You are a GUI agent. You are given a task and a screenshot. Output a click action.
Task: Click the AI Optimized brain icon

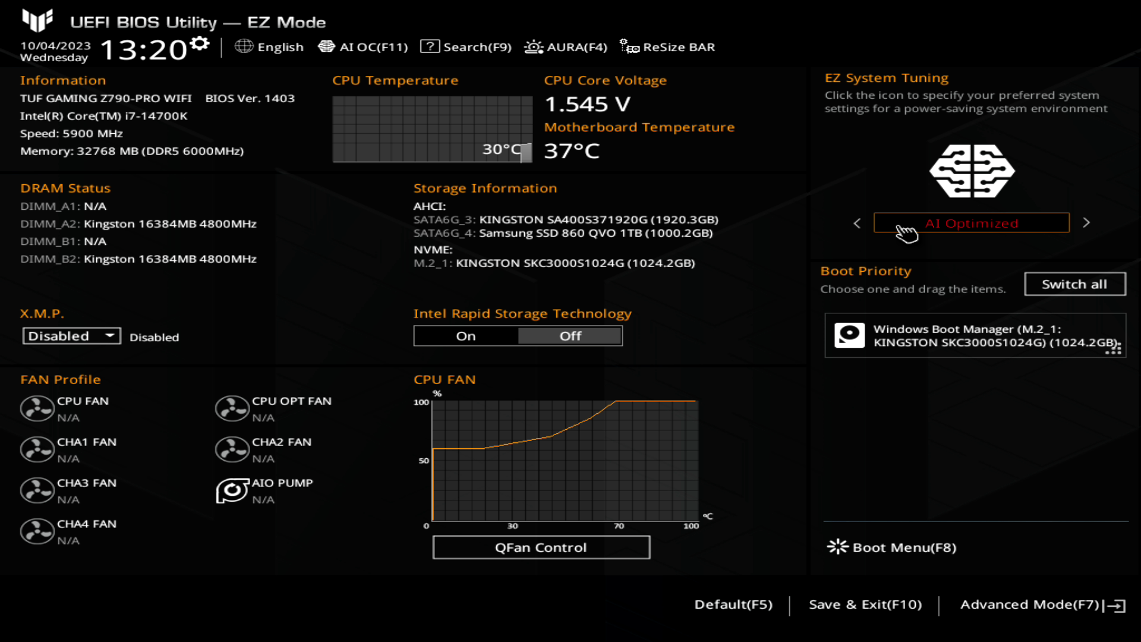pos(972,171)
